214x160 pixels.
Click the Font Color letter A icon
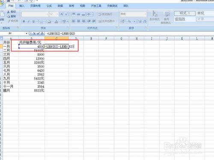56,21
